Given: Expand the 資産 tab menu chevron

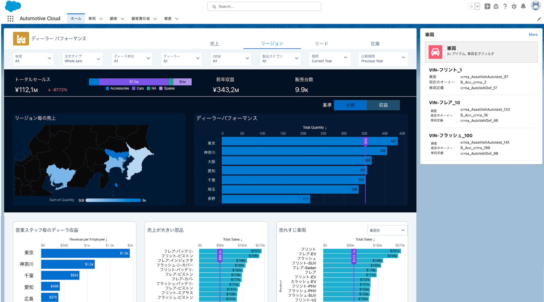Looking at the screenshot, I should click(x=177, y=19).
